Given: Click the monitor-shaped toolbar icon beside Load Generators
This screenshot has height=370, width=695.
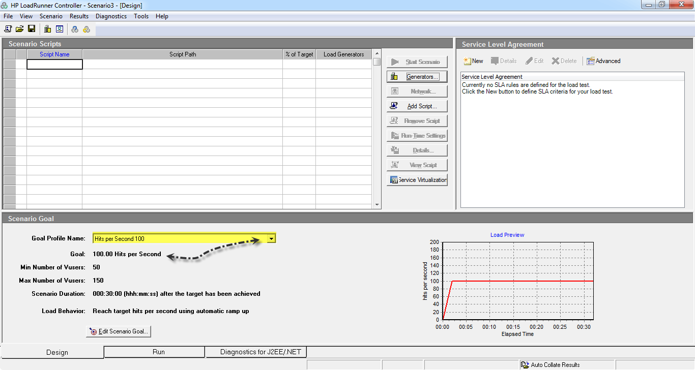Looking at the screenshot, I should 60,29.
